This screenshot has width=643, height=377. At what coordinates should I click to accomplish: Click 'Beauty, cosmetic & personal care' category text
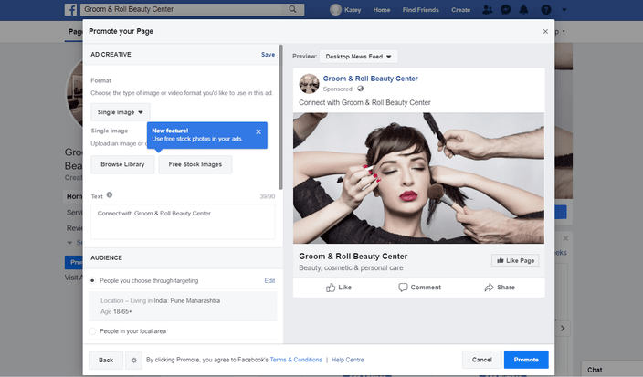point(351,268)
